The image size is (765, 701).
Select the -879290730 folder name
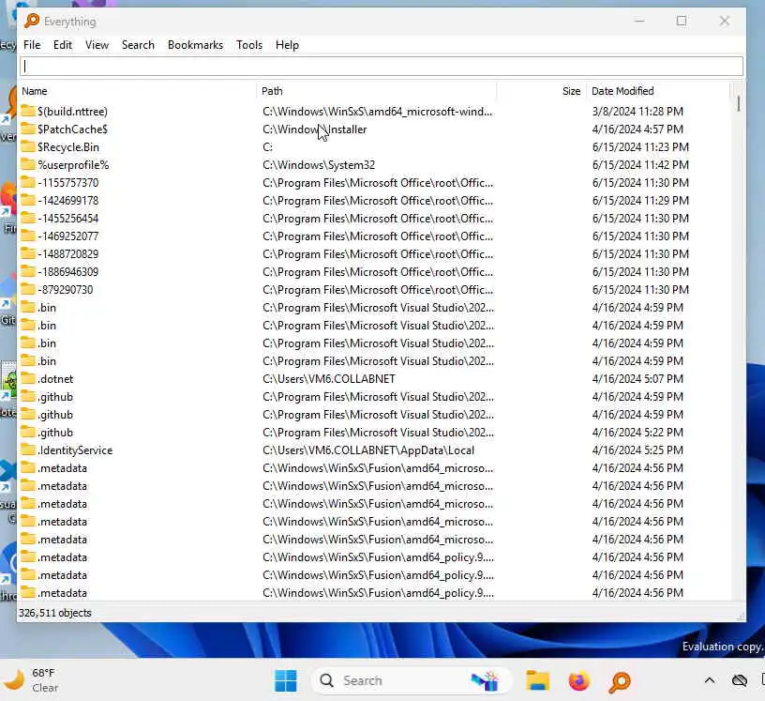[x=66, y=290]
